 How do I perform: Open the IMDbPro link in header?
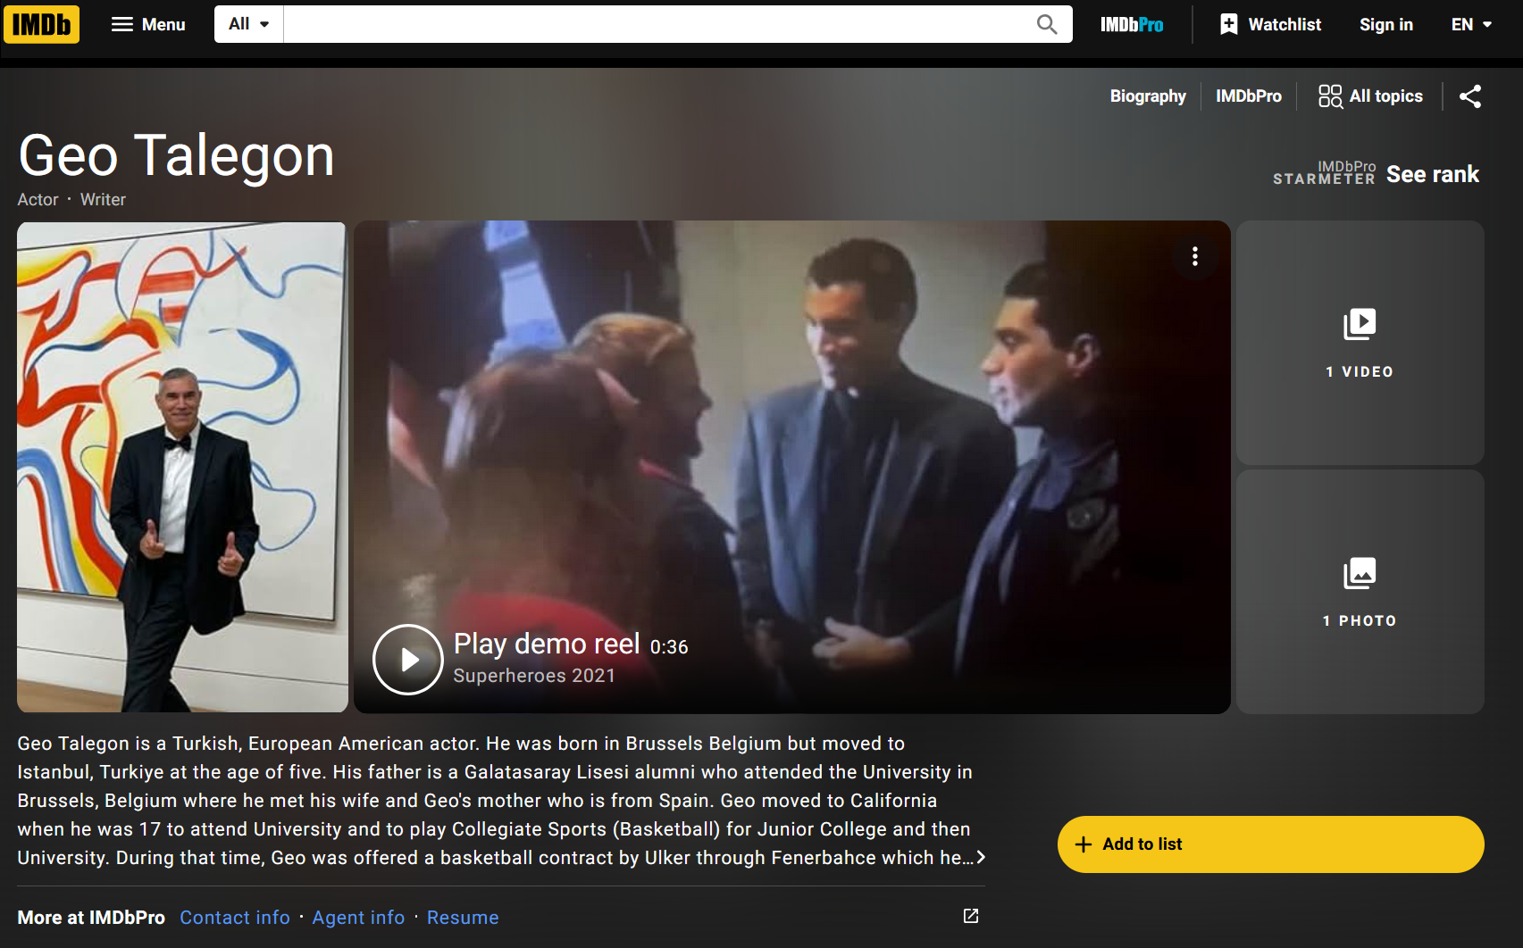1131,25
